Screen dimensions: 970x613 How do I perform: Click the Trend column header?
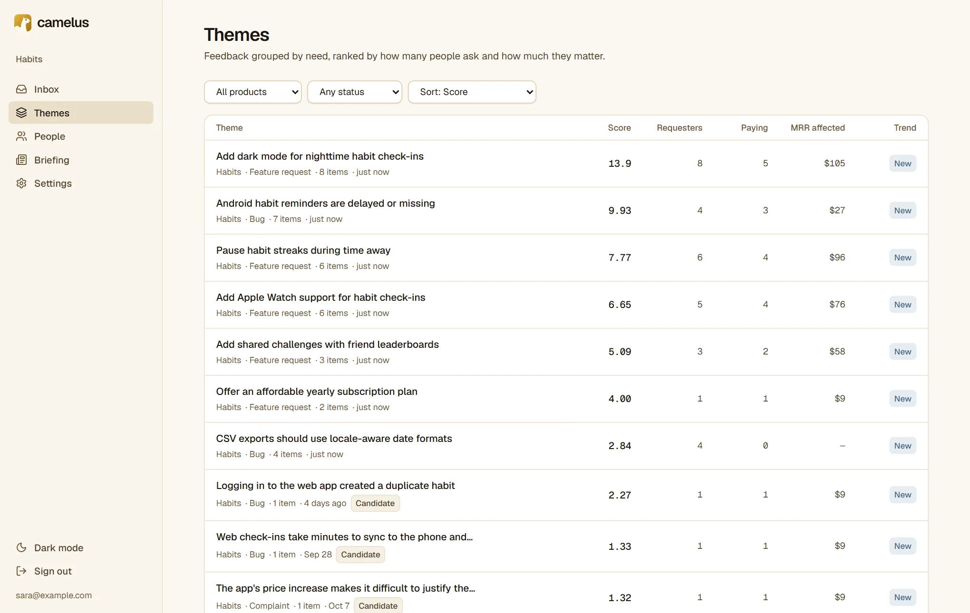tap(905, 128)
